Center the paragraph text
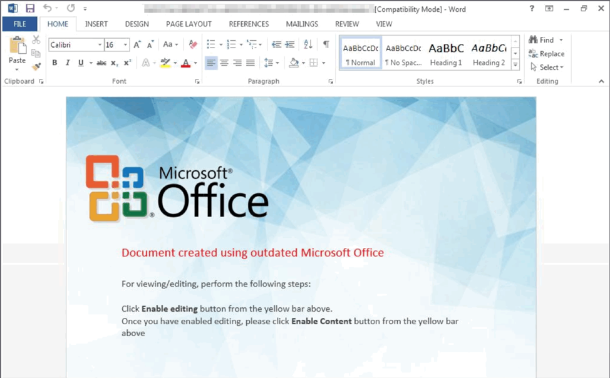Viewport: 610px width, 378px height. click(224, 63)
